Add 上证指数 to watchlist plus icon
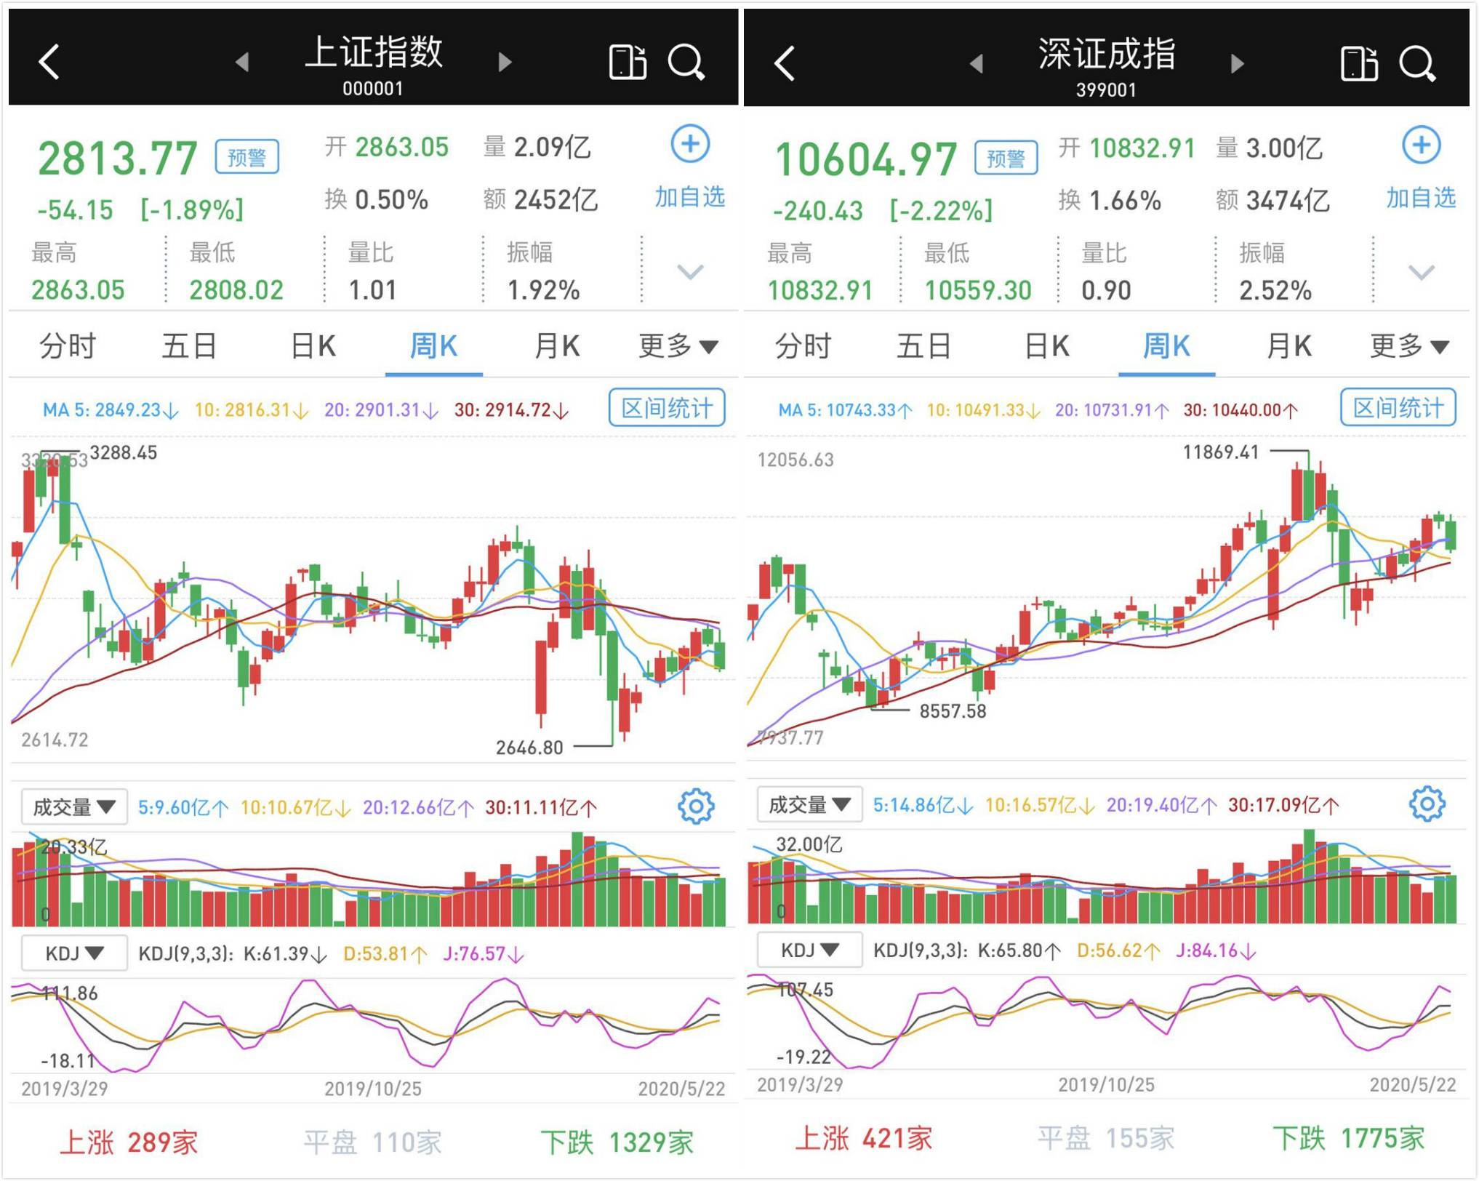This screenshot has width=1479, height=1181. [690, 144]
